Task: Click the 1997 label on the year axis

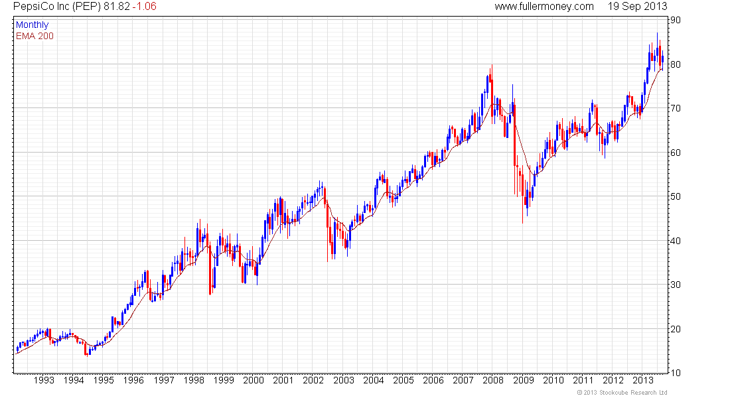Action: click(164, 380)
